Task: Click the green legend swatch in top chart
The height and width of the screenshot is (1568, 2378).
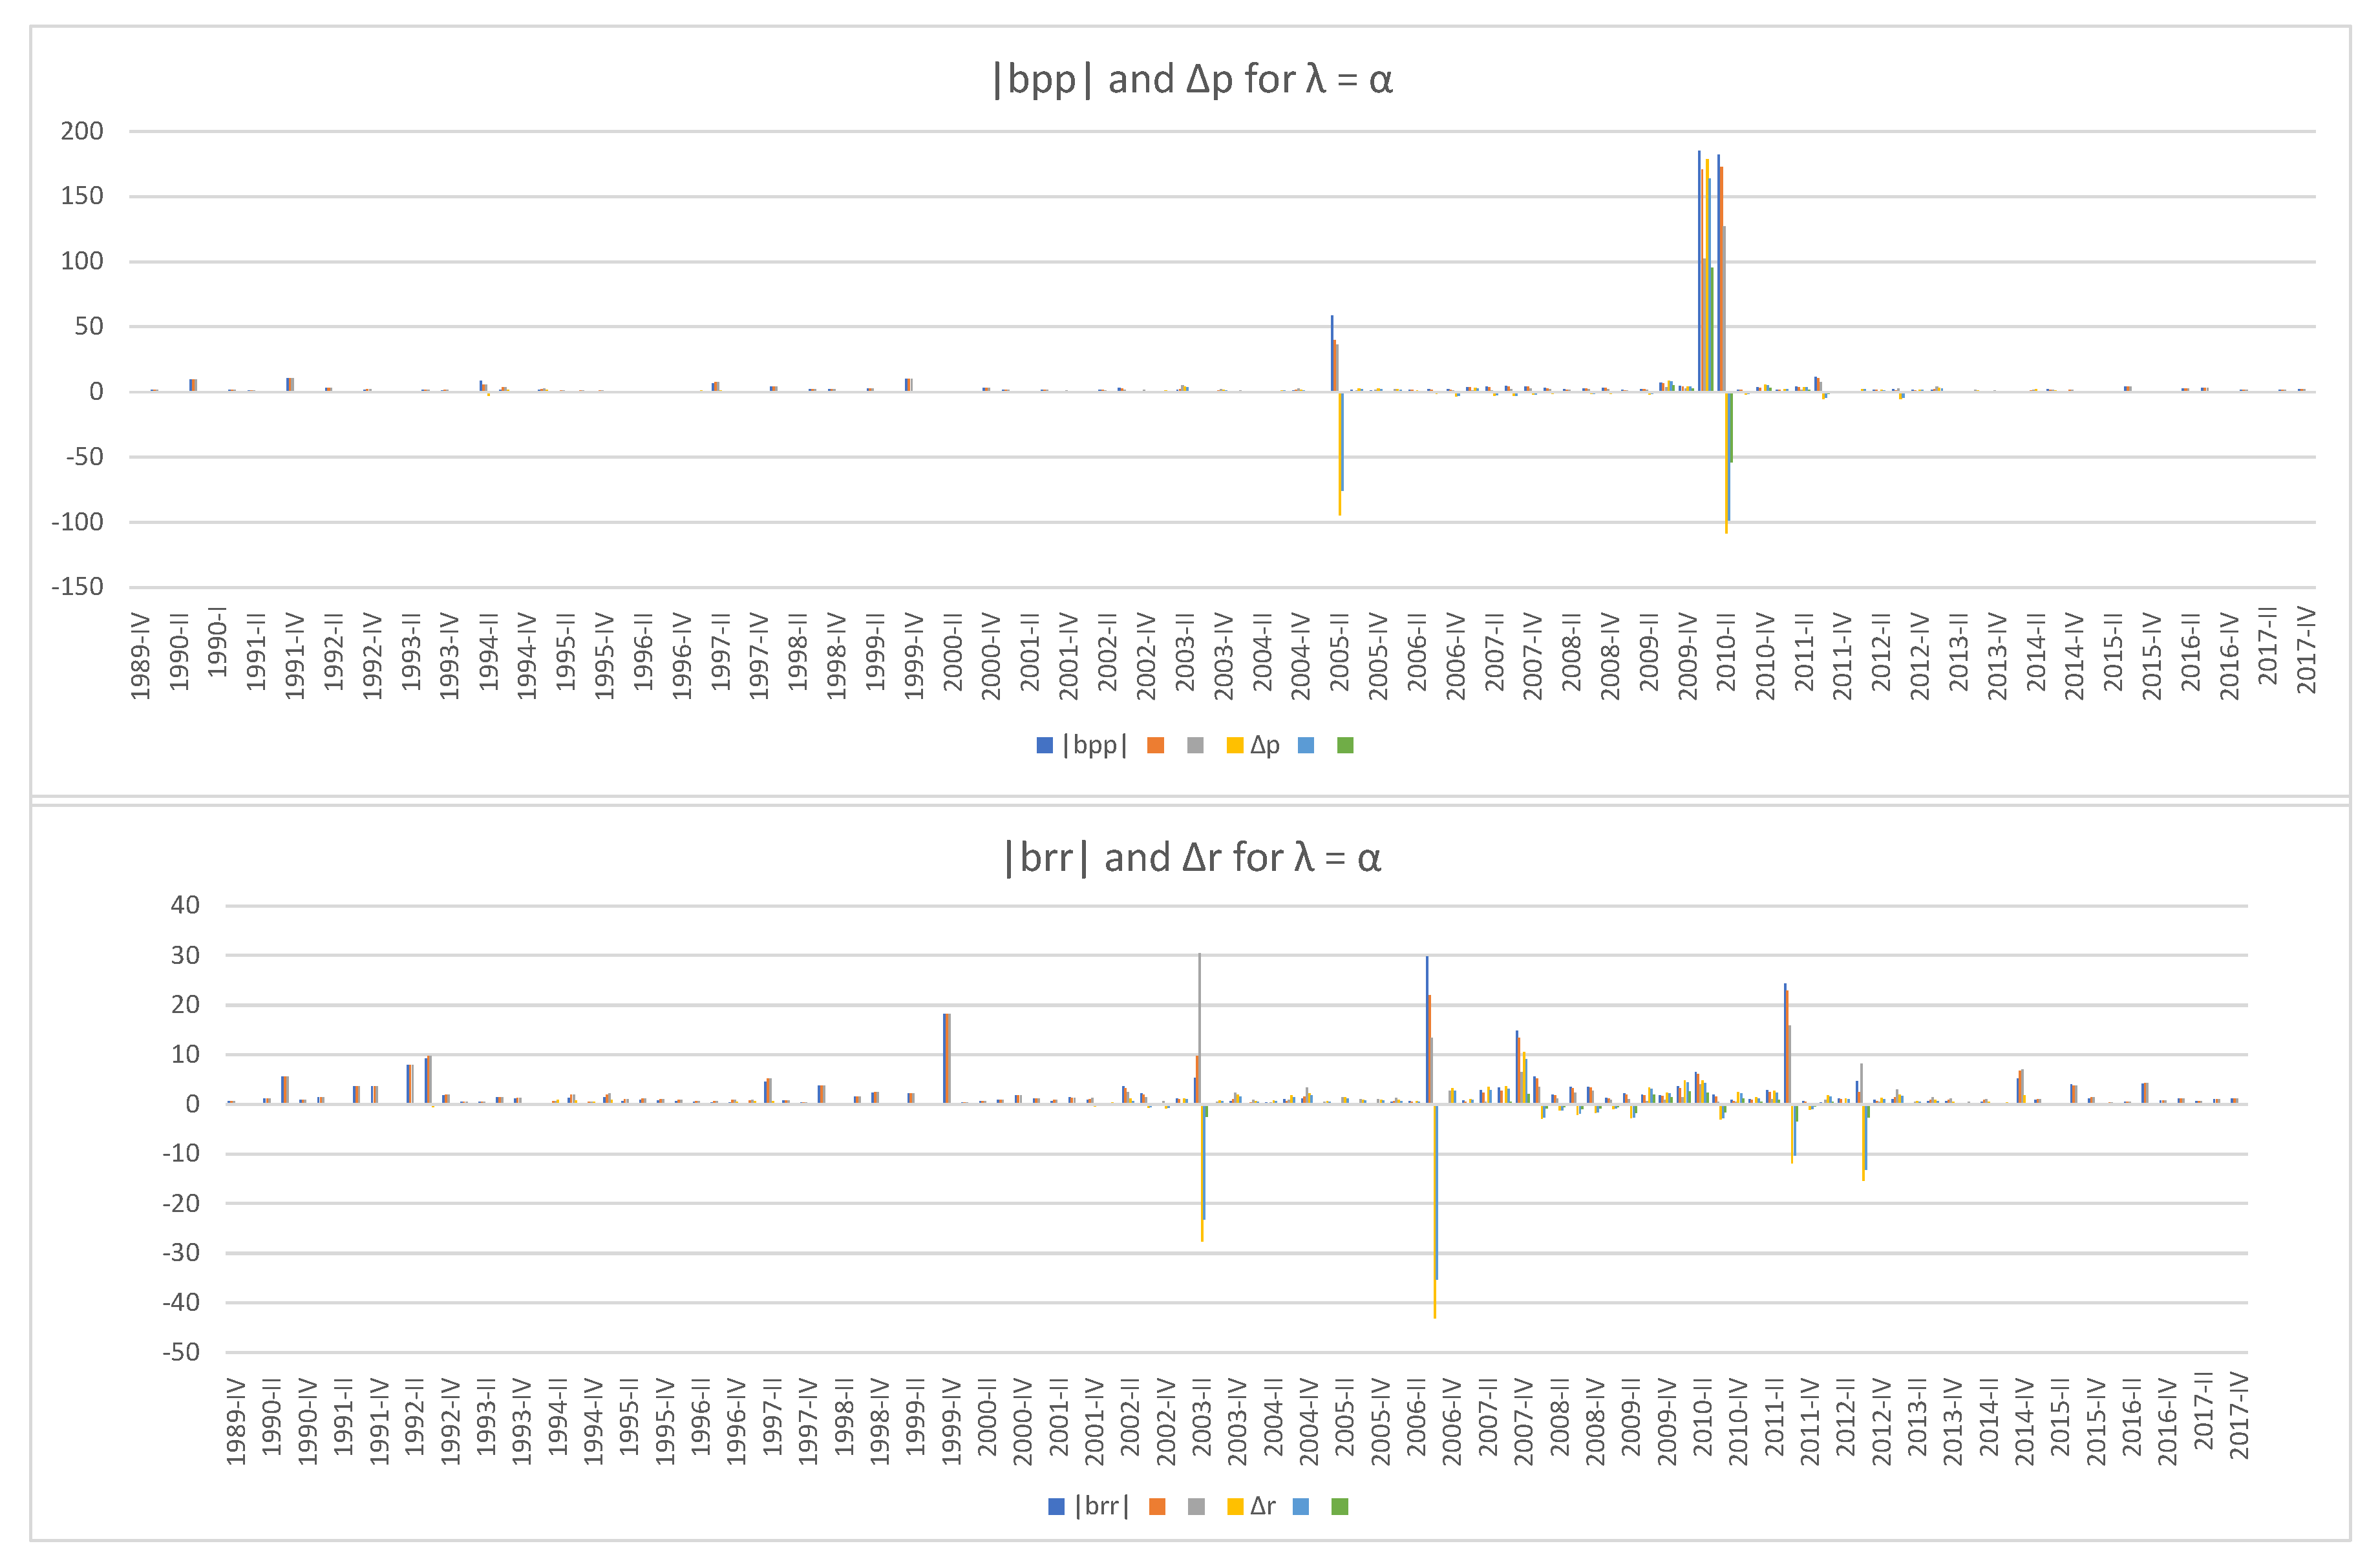Action: (x=1344, y=745)
